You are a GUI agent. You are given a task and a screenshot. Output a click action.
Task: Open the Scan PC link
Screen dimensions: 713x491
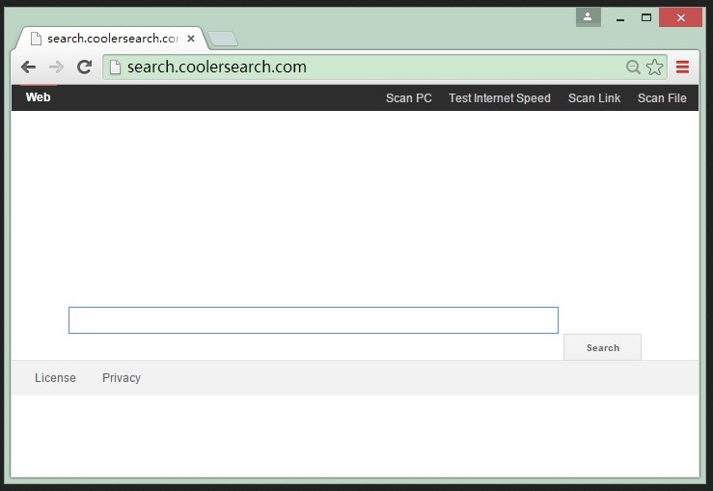[409, 98]
